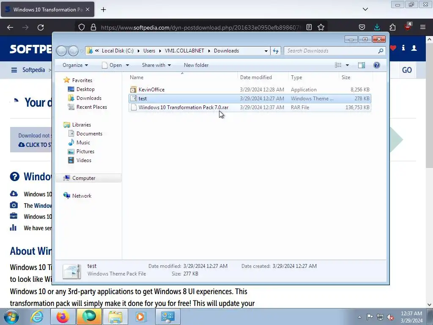Open recent locations dropdown beside the Forward arrow
The width and height of the screenshot is (433, 325).
click(82, 51)
